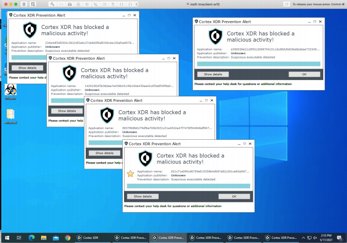Click the muted volume tray icon

[315, 238]
